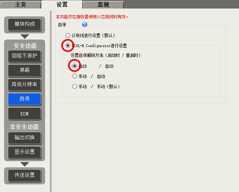239x192 pixels.
Task: Choose the 手动 / 自动 release method
Action: point(75,76)
